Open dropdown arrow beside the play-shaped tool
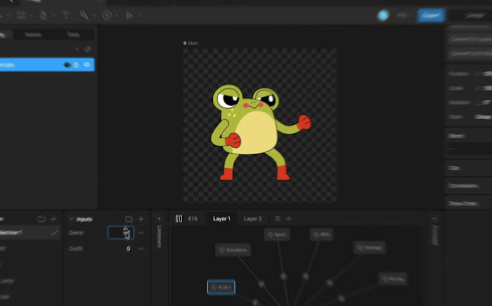This screenshot has height=306, width=492. click(x=140, y=15)
